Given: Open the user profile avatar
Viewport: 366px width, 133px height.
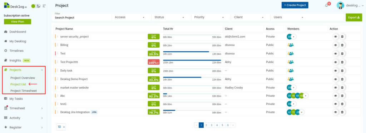Looking at the screenshot, I should (340, 5).
